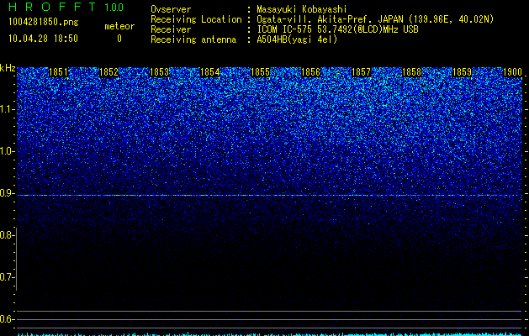
Task: Click the Receiving antenna label
Action: tap(193, 39)
